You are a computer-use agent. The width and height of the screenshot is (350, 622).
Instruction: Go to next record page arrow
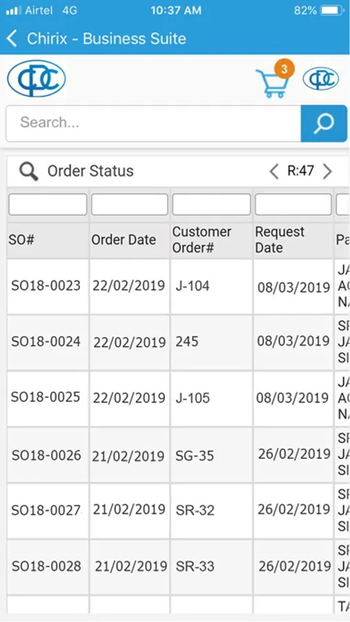click(x=327, y=172)
